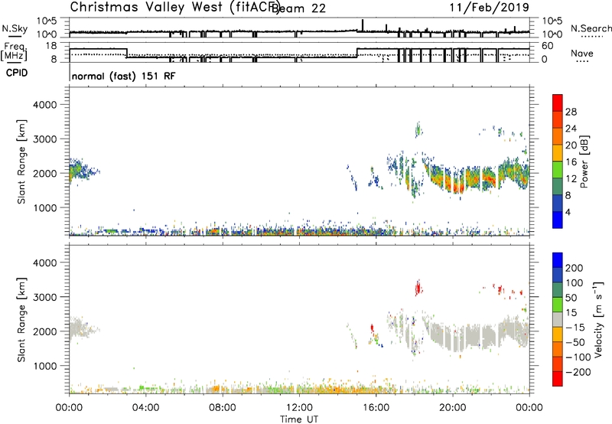Click the teal Velocity segment between 50 and 100
Screen dimensions: 612x424
pos(558,290)
